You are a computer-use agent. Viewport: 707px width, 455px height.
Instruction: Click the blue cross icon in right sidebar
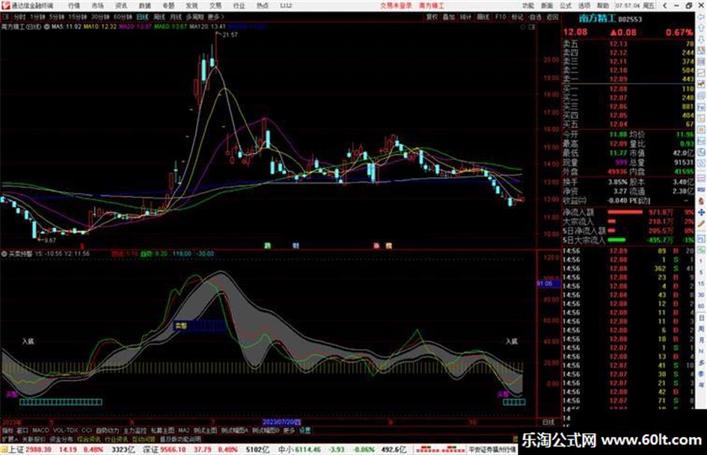(x=701, y=212)
